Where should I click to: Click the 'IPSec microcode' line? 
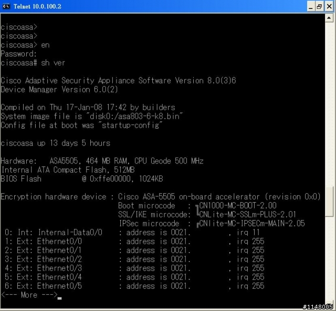coord(212,223)
